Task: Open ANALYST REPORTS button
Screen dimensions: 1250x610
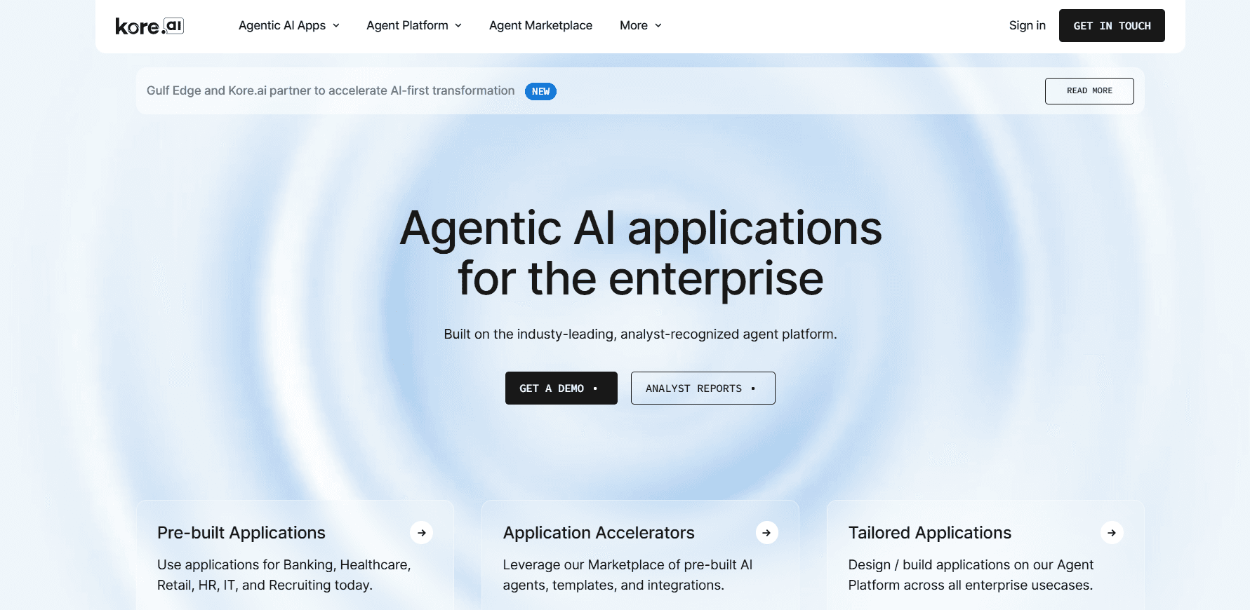Action: [x=703, y=388]
